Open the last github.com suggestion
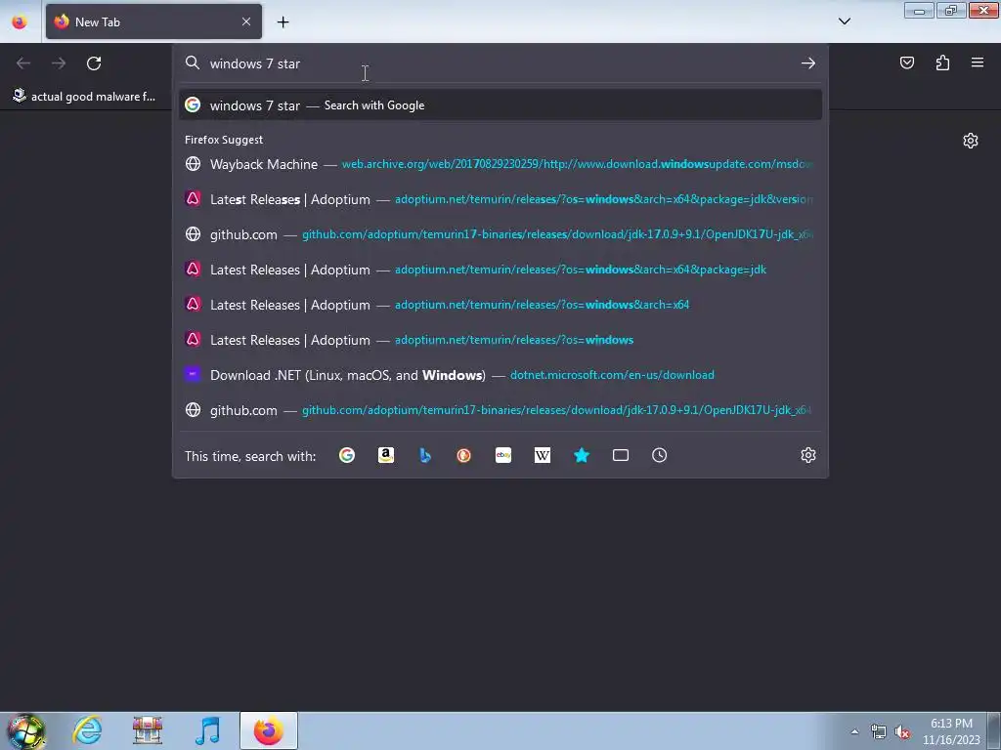 pyautogui.click(x=500, y=410)
